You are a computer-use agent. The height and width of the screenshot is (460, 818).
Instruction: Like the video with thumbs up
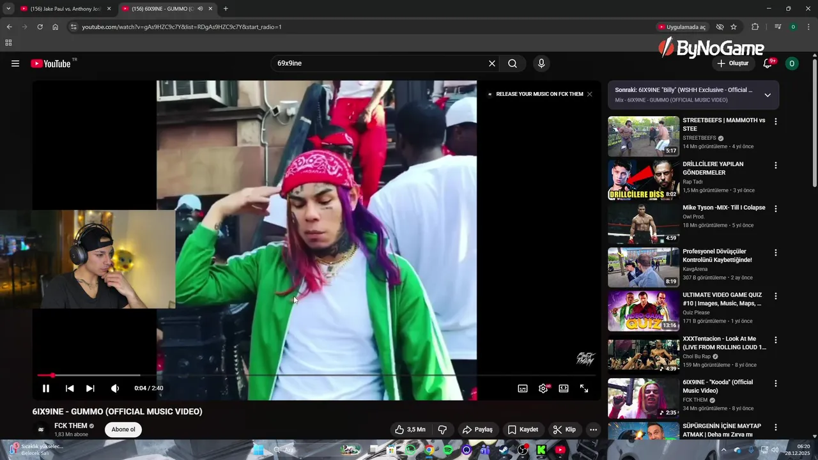pos(410,429)
